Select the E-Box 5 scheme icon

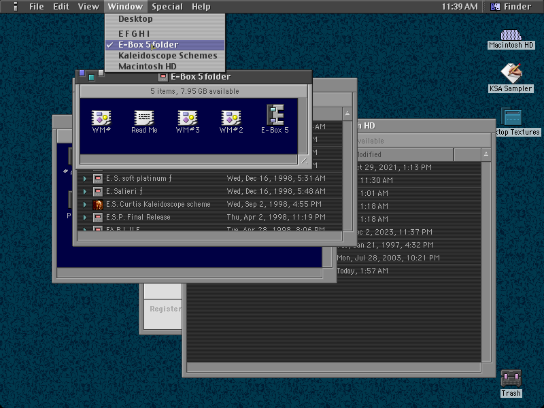tap(275, 115)
